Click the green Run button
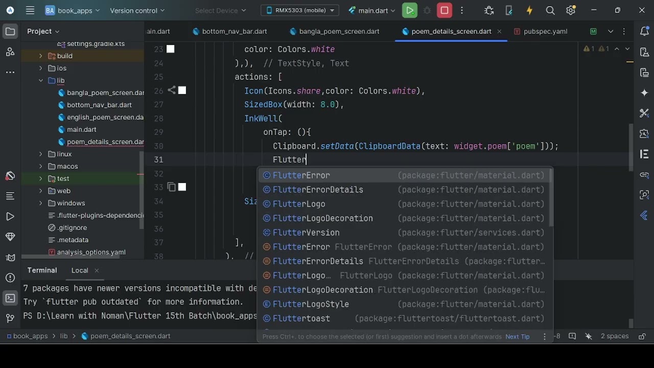Image resolution: width=654 pixels, height=368 pixels. tap(409, 10)
